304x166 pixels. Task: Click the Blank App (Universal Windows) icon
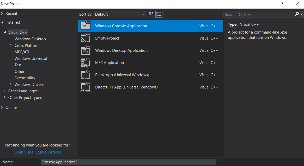click(x=86, y=75)
